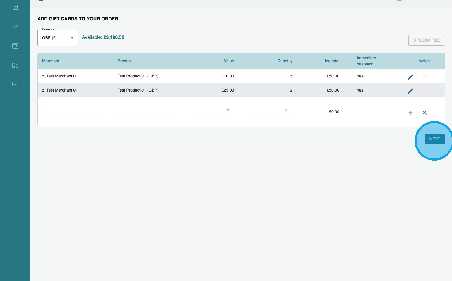Edit the £10.00 gift card row

(410, 77)
